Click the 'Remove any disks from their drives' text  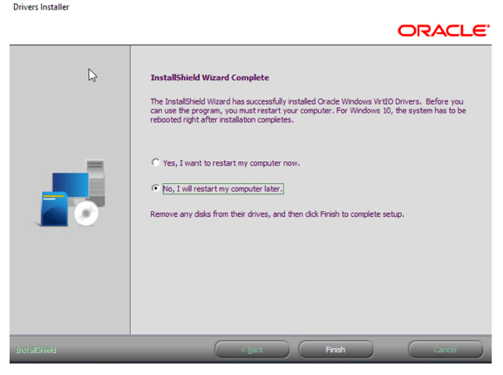(277, 214)
